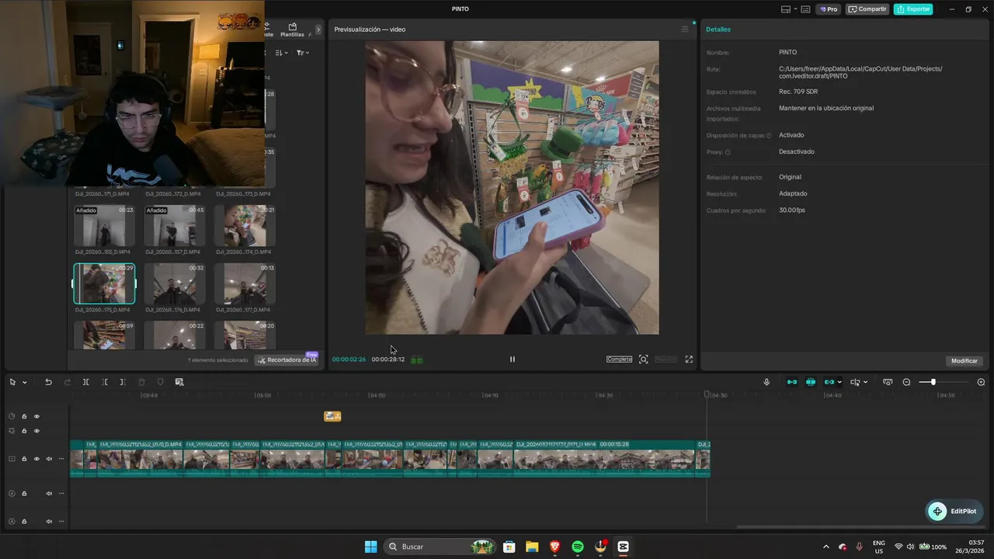
Task: Select the DJI_20260...174_D.MP4 thumbnail
Action: click(x=245, y=225)
